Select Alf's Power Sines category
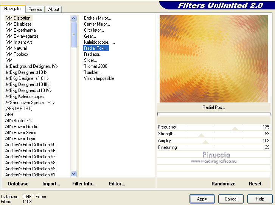This screenshot has width=275, height=205. point(21,133)
